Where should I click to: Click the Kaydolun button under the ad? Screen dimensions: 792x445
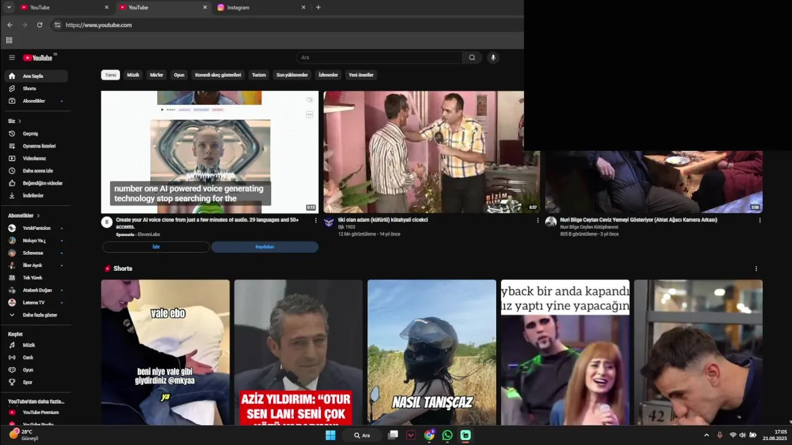[x=265, y=247]
